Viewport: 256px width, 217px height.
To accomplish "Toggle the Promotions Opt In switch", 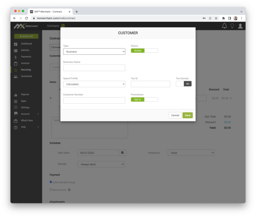I will coord(144,99).
